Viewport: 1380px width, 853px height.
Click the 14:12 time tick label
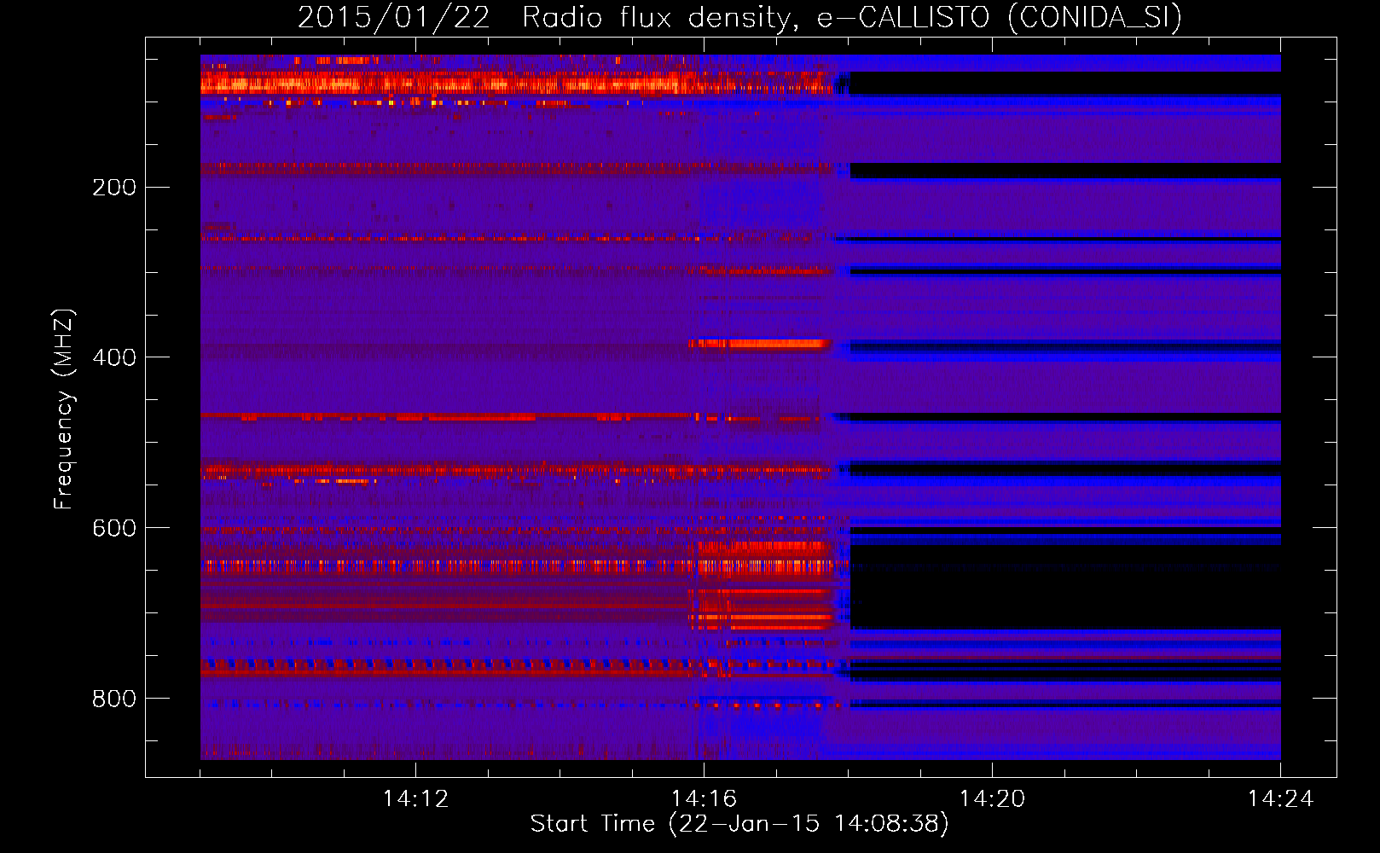tap(415, 799)
